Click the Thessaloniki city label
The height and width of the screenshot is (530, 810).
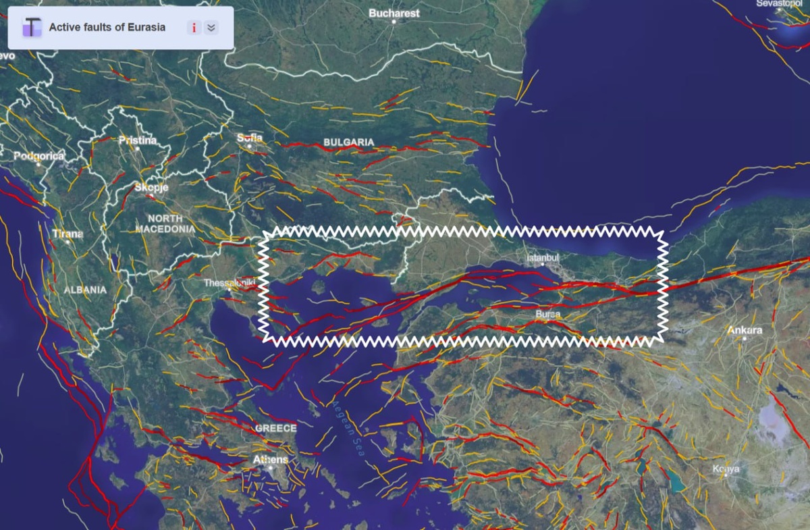pos(230,283)
